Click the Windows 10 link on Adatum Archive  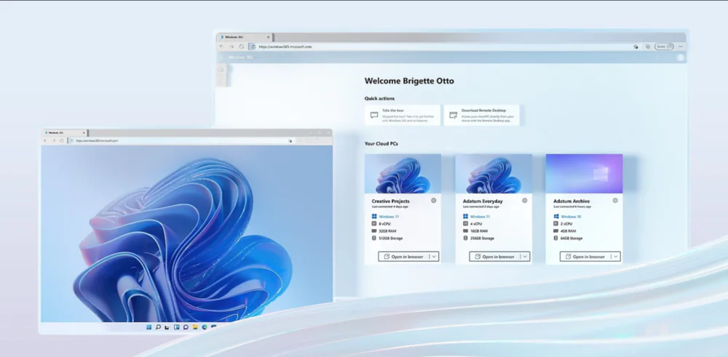click(x=571, y=217)
